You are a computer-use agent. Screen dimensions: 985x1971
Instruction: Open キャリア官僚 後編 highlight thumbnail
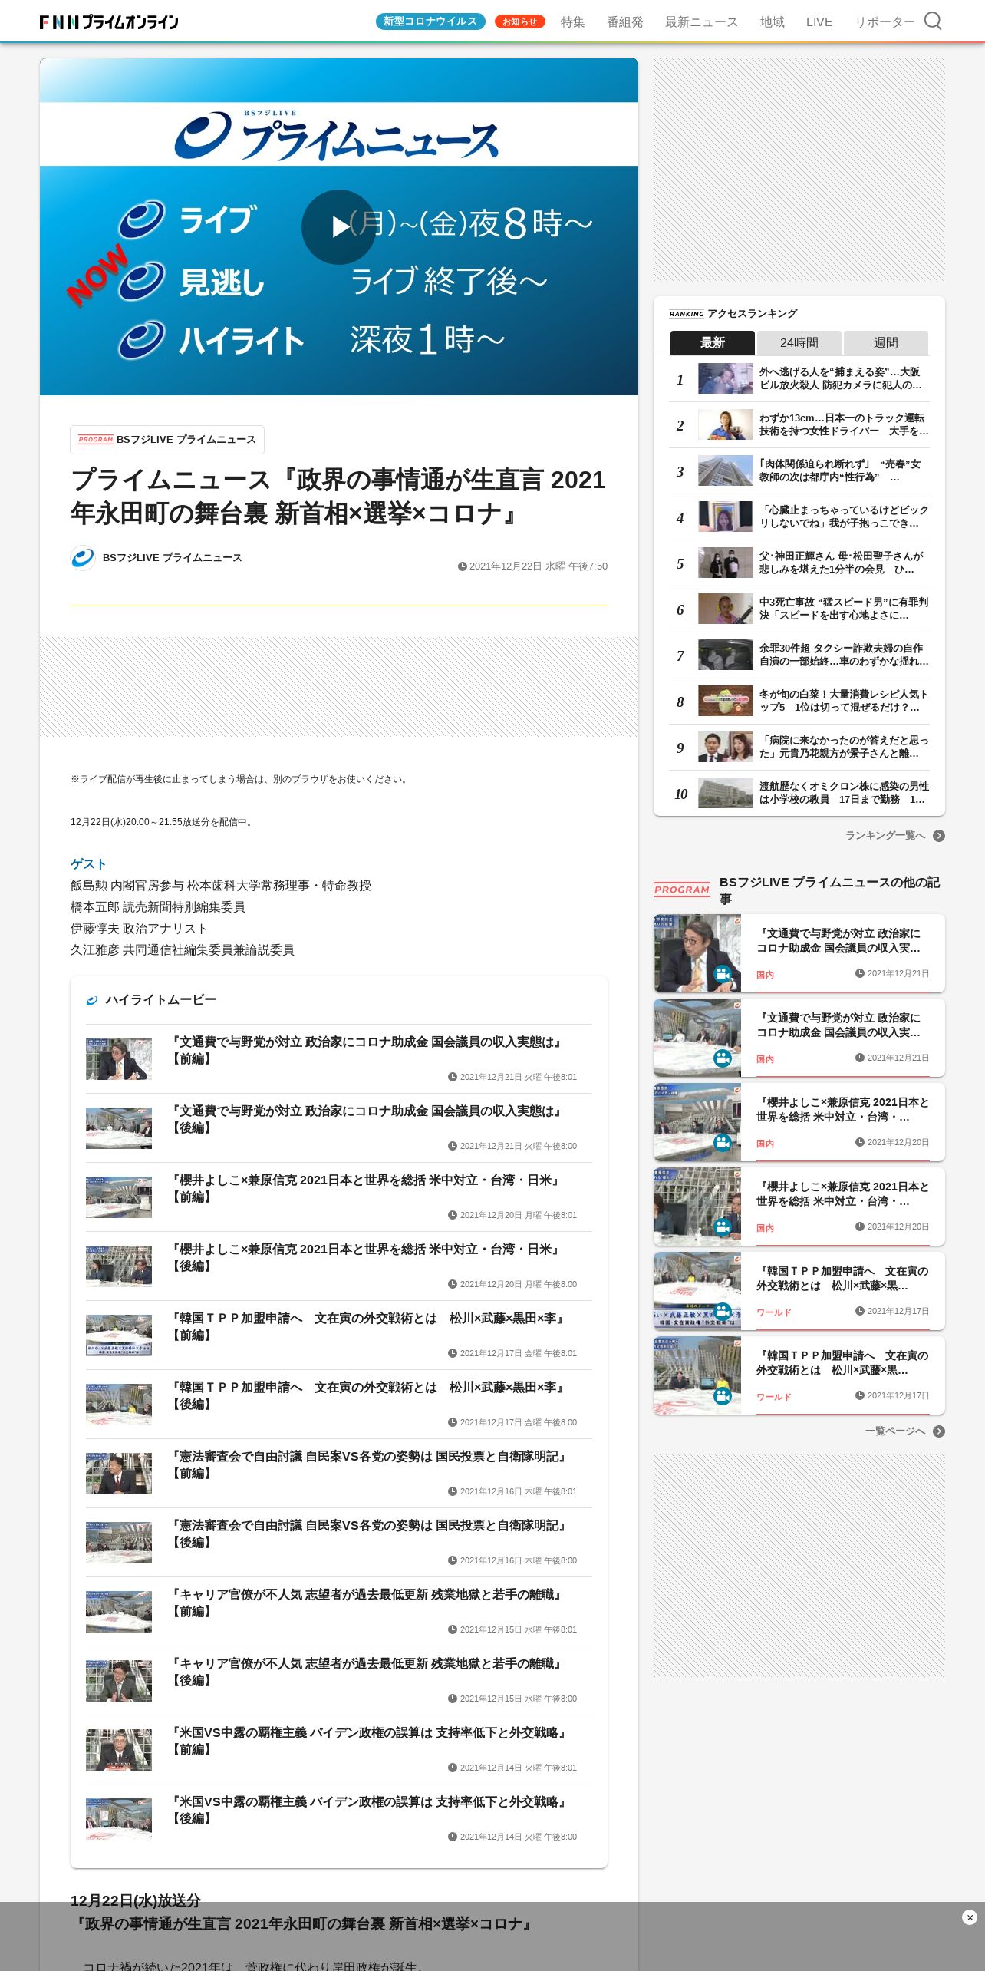click(119, 1681)
